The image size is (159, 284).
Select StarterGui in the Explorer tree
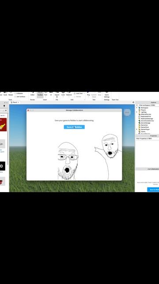[x=144, y=125]
